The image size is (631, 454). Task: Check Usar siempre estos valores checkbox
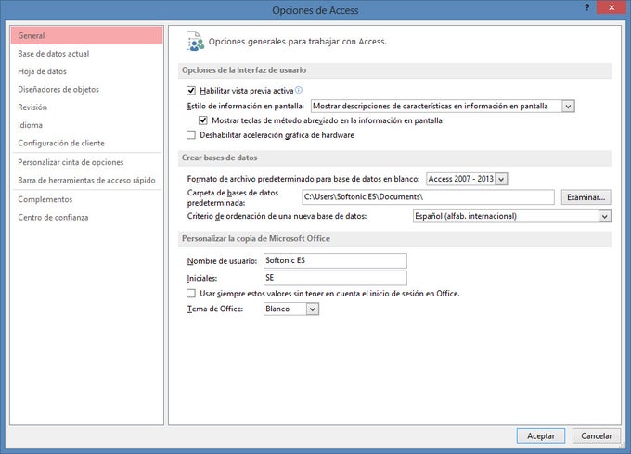[191, 294]
